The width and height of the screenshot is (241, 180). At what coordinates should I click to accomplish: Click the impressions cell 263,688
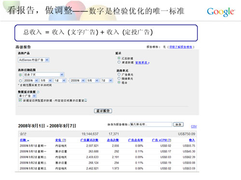point(94,152)
